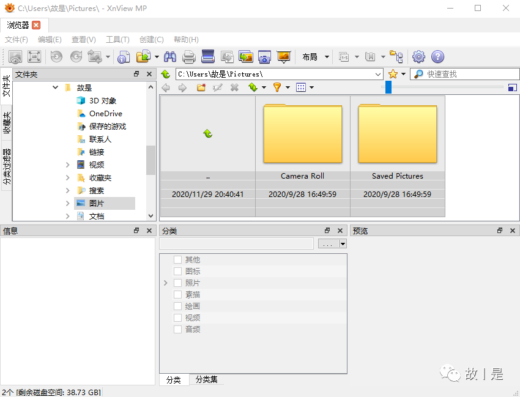Viewport: 520px width, 397px height.
Task: Click the binoculars search icon
Action: click(x=169, y=57)
